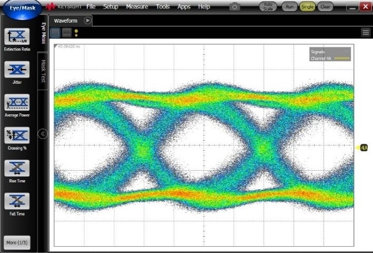Click the Clear button
This screenshot has width=373, height=253.
[x=325, y=6]
